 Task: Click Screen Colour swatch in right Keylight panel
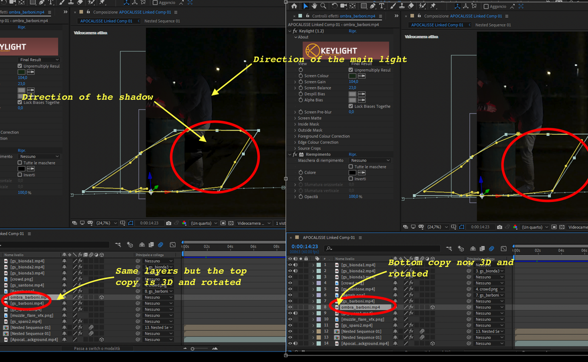[x=352, y=76]
